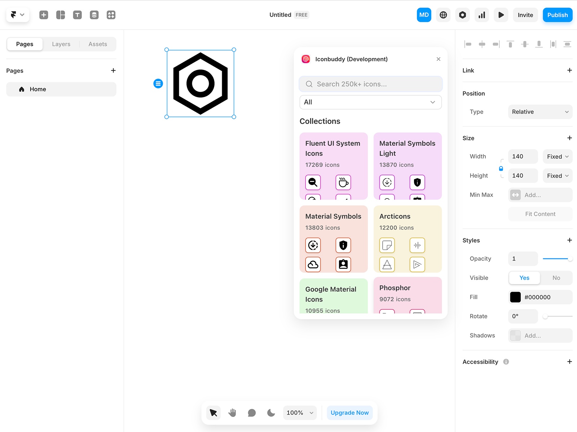Open Preview with the play icon

pyautogui.click(x=501, y=15)
